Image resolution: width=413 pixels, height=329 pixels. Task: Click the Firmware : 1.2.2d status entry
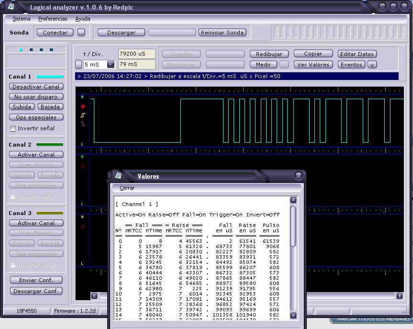point(75,311)
